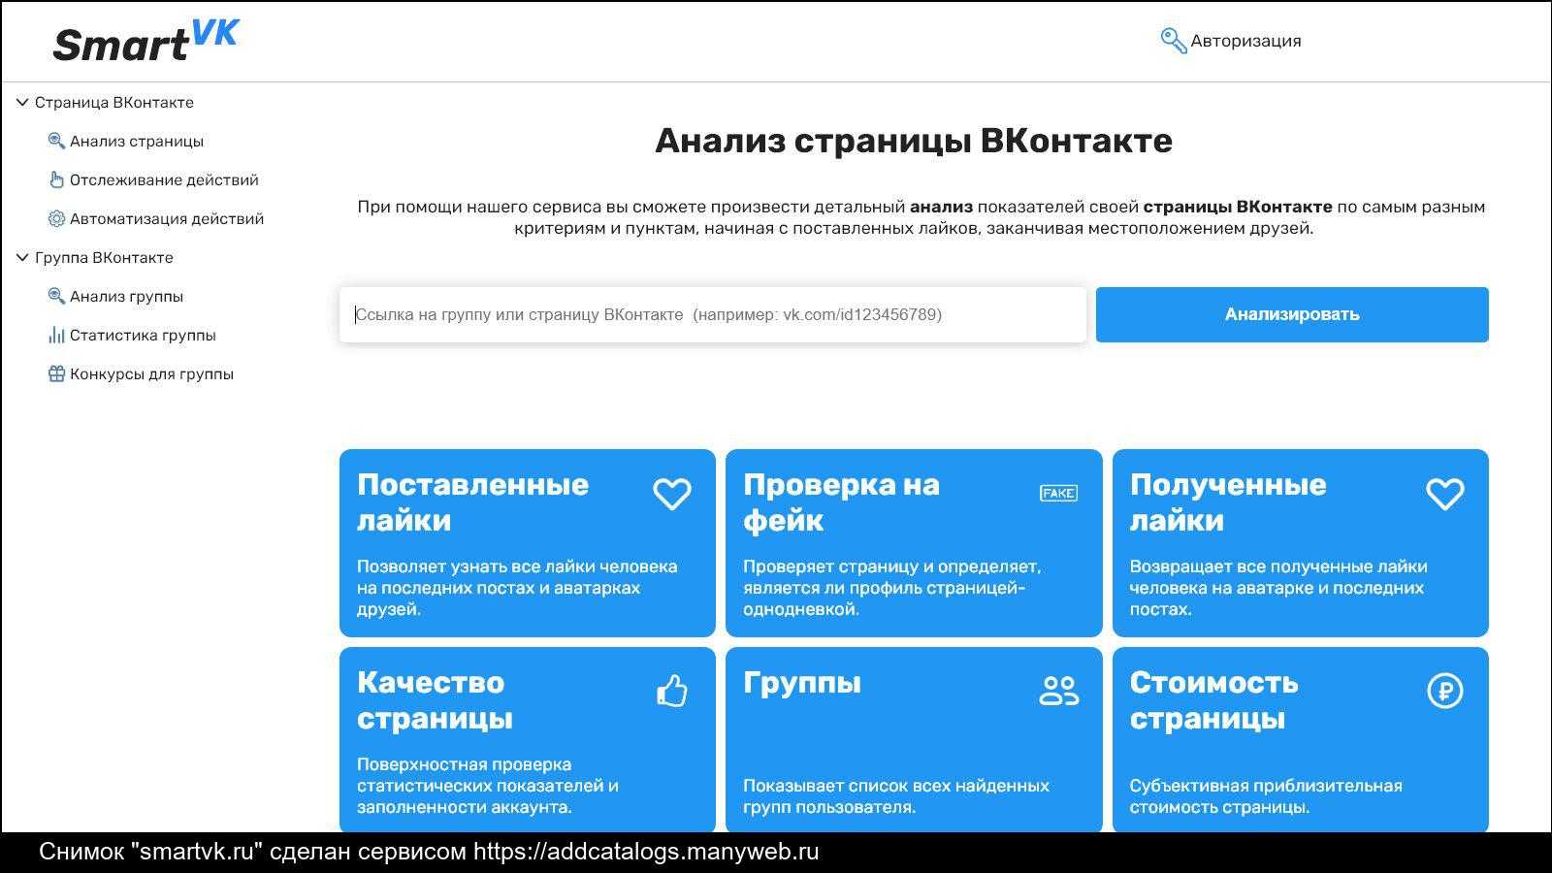
Task: Open Анализ страницы in the sidebar
Action: (x=137, y=141)
